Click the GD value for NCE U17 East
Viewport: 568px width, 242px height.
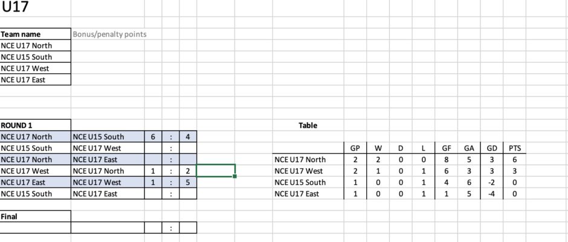tap(492, 194)
